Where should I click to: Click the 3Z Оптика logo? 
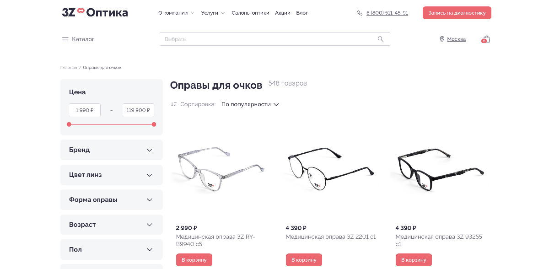(95, 12)
